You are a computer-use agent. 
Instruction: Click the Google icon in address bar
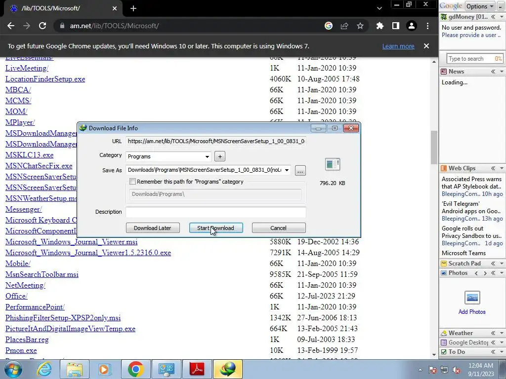329,26
